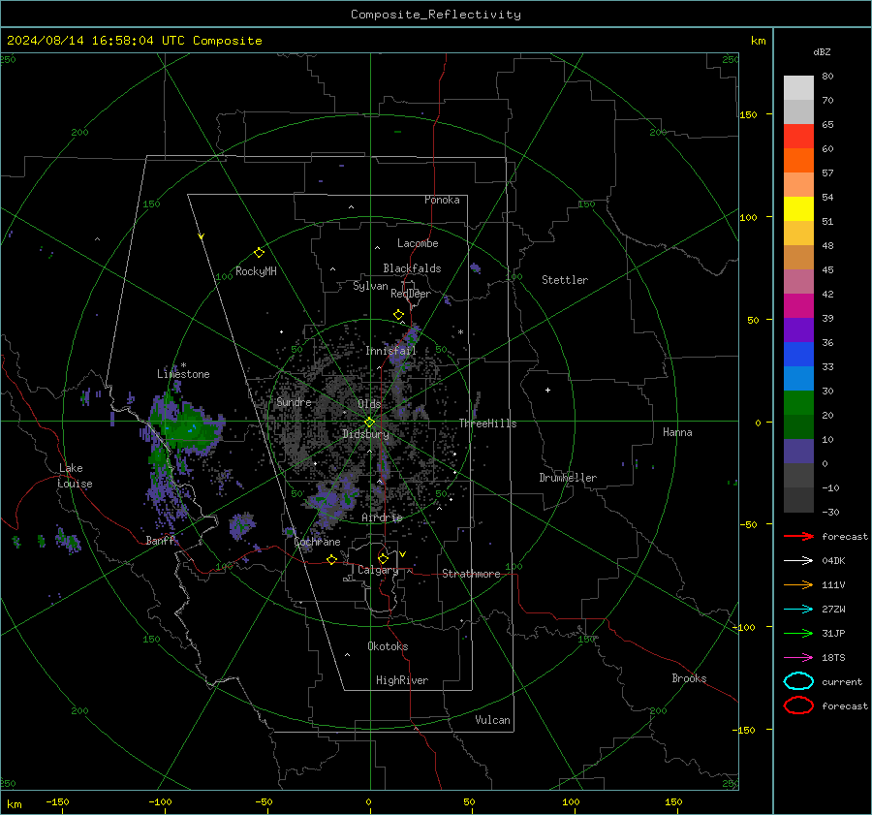Click the Didsbury label
Screen dimensions: 872x815
[365, 434]
